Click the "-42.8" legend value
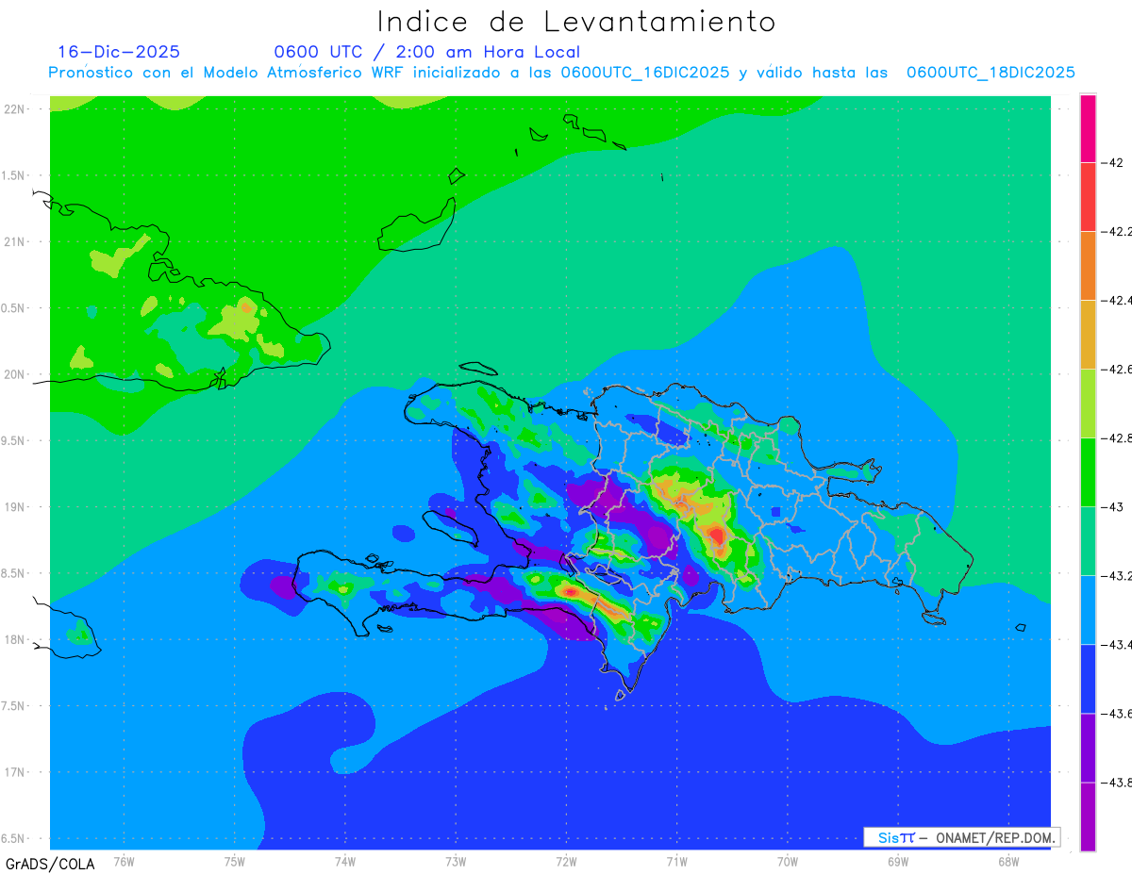 [x=1119, y=438]
